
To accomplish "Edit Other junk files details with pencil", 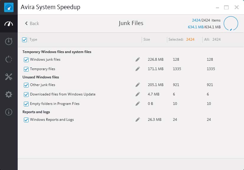I will (138, 85).
